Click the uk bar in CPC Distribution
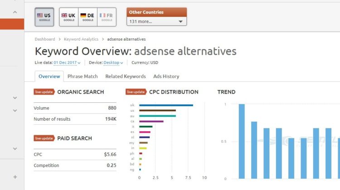This screenshot has width=340, height=190. [166, 105]
